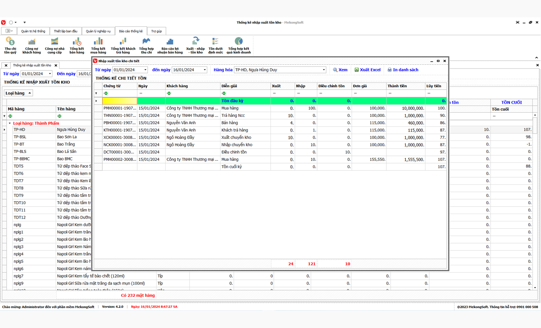Collapse the ribbon with the chevron arrow
541x328 pixels.
click(536, 58)
